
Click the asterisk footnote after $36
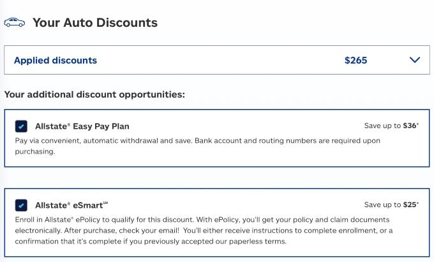click(x=417, y=124)
